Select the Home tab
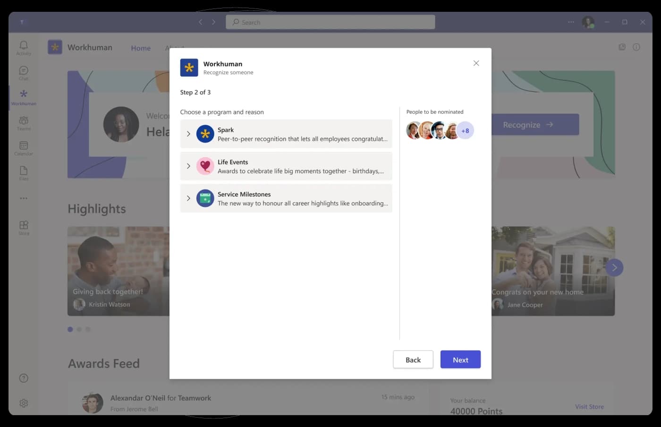 pyautogui.click(x=140, y=48)
